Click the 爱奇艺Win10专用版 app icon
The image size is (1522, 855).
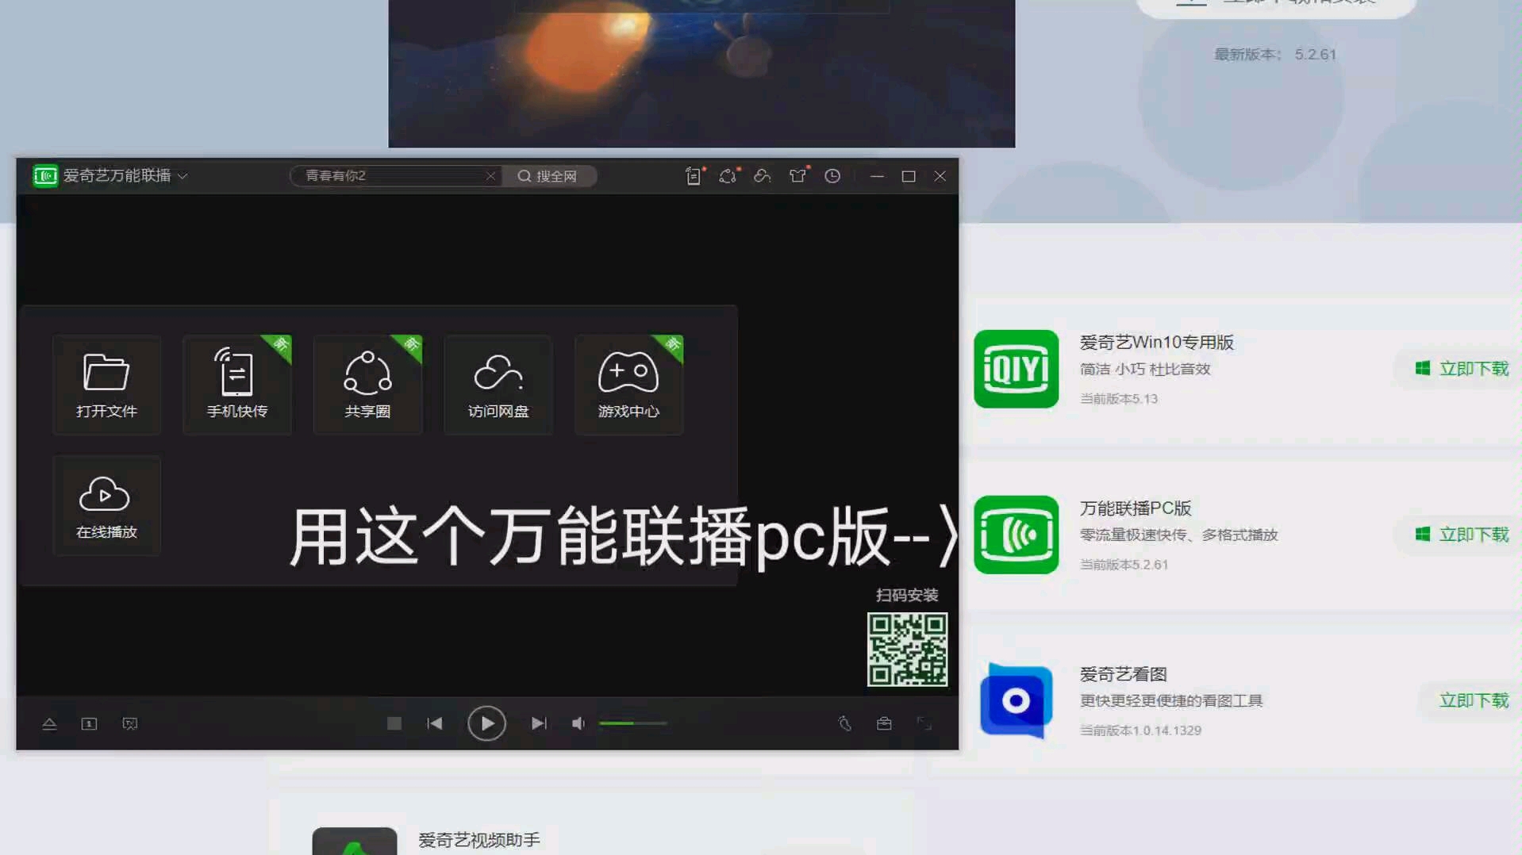tap(1016, 369)
